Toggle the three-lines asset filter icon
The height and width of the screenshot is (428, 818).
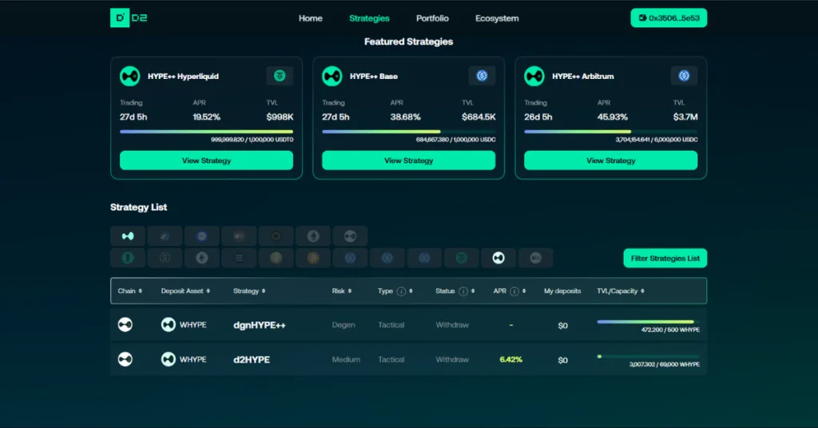(239, 258)
